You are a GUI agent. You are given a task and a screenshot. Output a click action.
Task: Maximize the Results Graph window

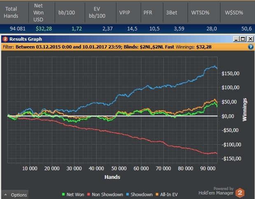(243, 39)
